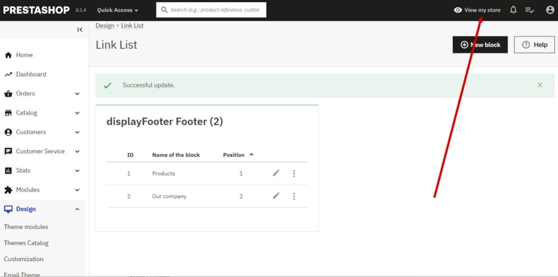Expand the Orders menu section
The height and width of the screenshot is (277, 558).
click(x=77, y=94)
